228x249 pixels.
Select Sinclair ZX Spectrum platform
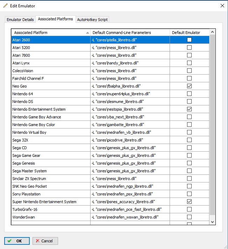(51, 179)
